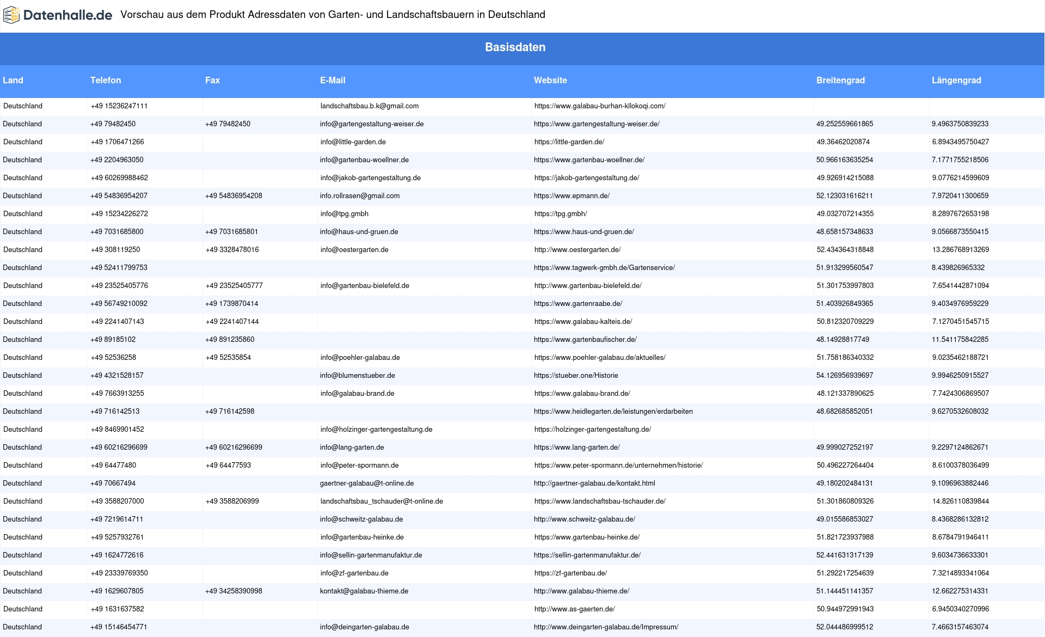Screen dimensions: 1045x637
Task: Click phone number +49 52411799753
Action: 119,268
